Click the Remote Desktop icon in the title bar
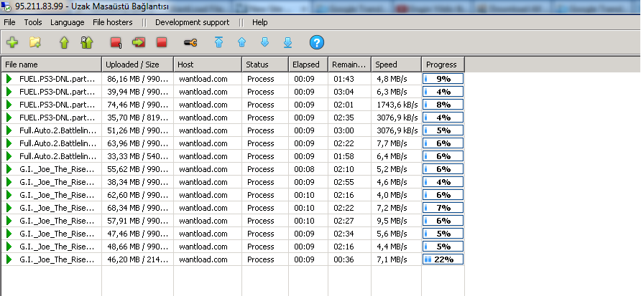Screen dimensions: 641x296 pos(6,7)
